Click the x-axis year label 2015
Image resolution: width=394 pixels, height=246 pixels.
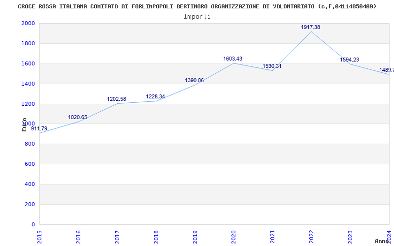39,237
